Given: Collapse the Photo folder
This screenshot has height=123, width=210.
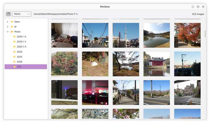Looking at the screenshot, I should click(8, 32).
